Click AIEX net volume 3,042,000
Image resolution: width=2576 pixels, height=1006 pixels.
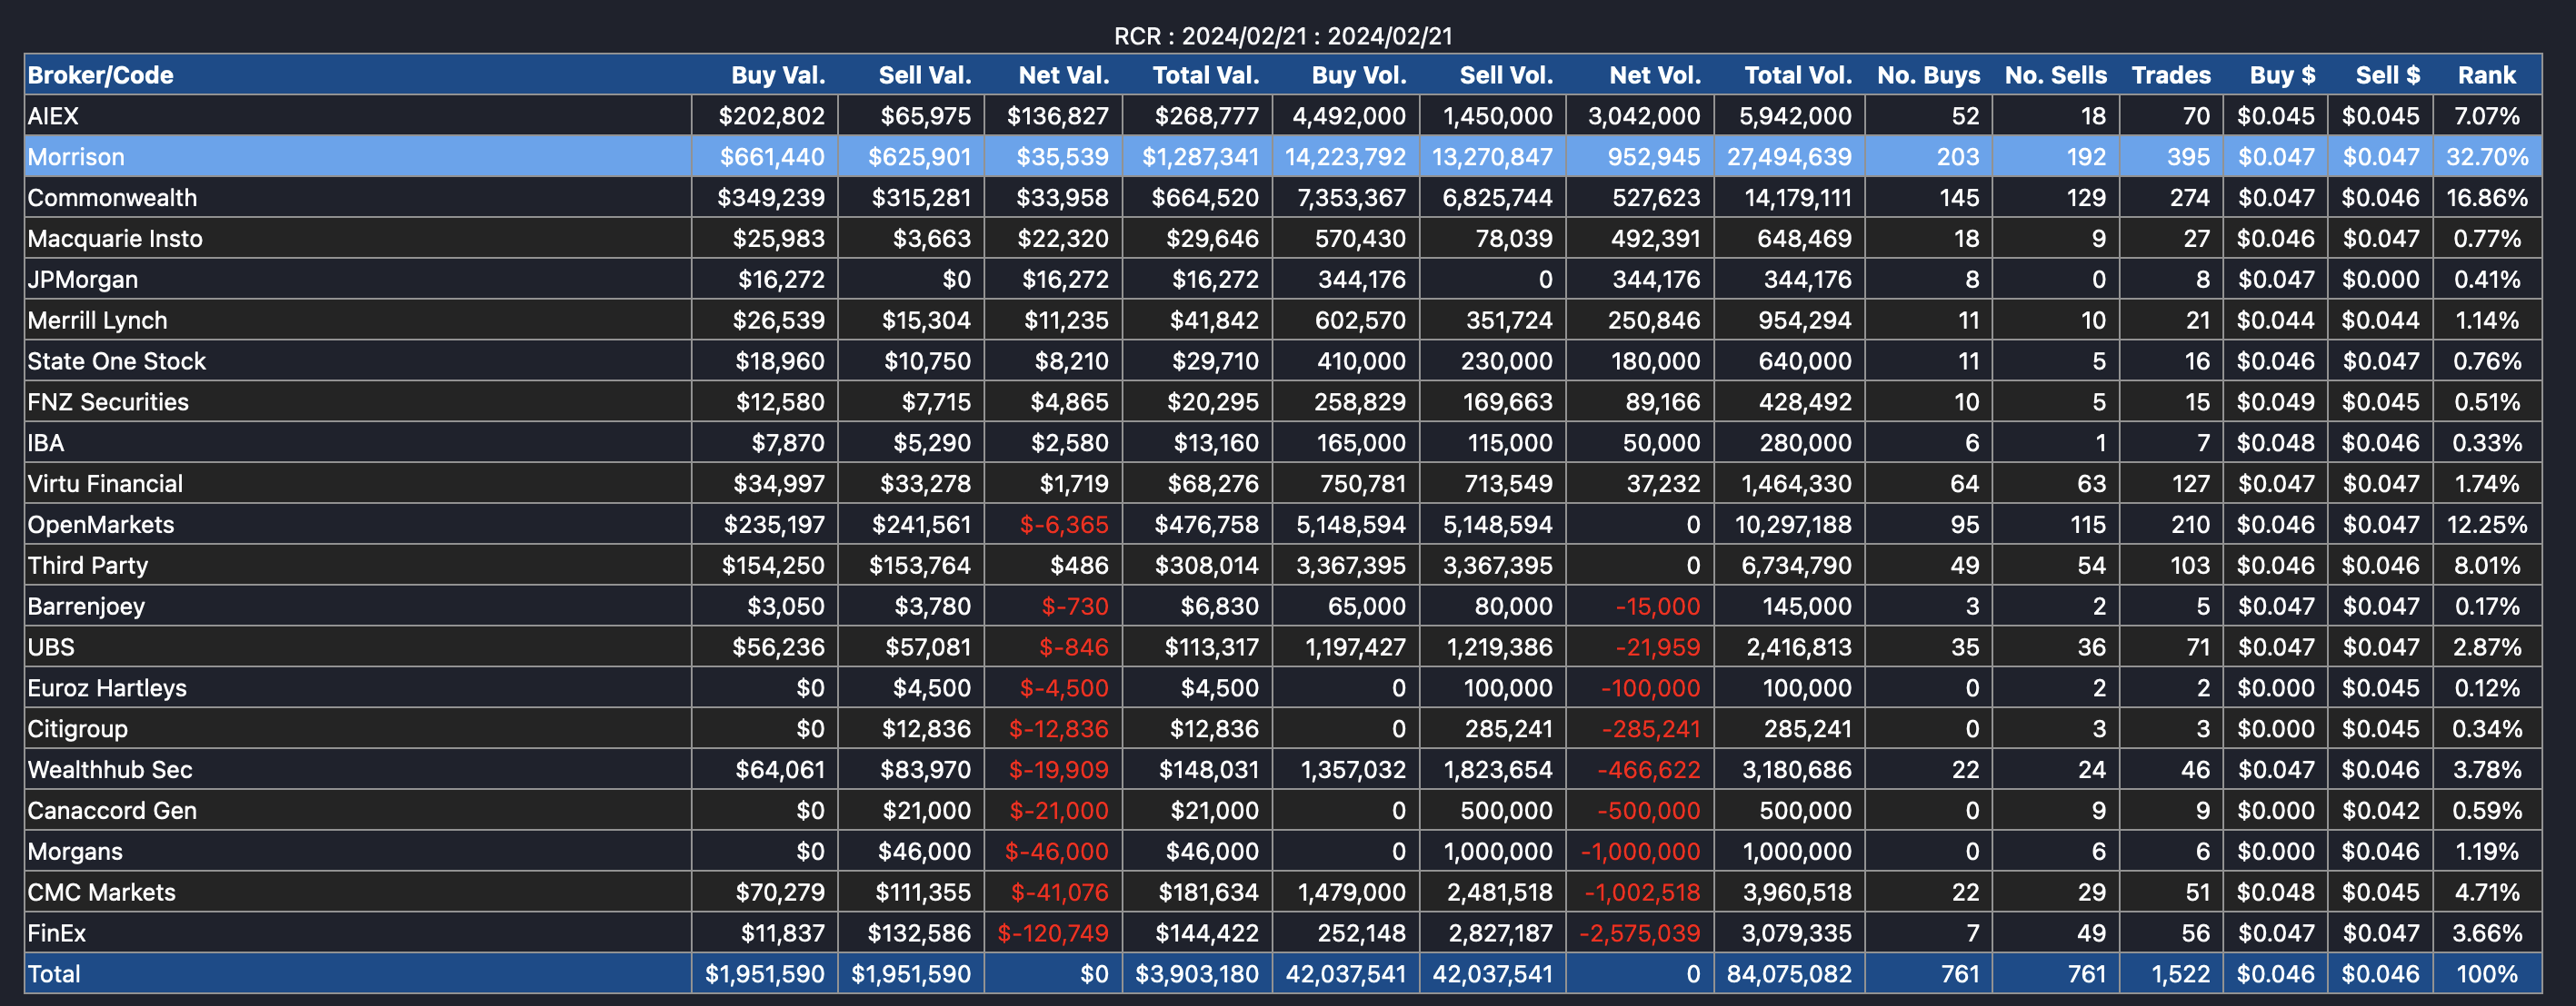pyautogui.click(x=1644, y=116)
